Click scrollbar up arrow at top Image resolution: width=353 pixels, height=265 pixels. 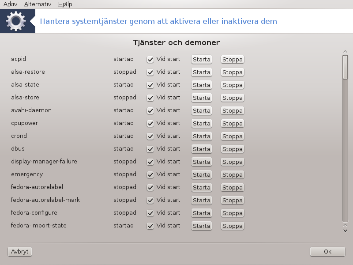point(345,52)
